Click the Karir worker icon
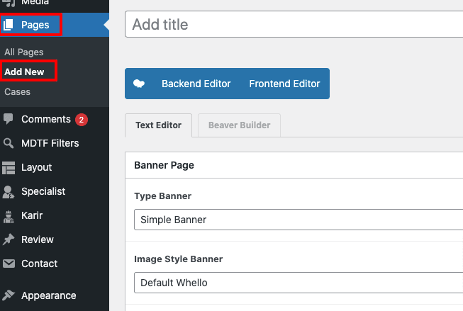Image resolution: width=463 pixels, height=311 pixels. point(9,215)
